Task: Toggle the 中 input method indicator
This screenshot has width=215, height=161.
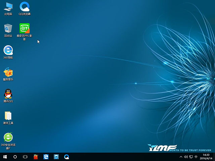Action: pyautogui.click(x=196, y=157)
